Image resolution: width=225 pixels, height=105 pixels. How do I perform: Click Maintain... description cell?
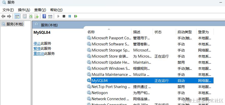142,62
